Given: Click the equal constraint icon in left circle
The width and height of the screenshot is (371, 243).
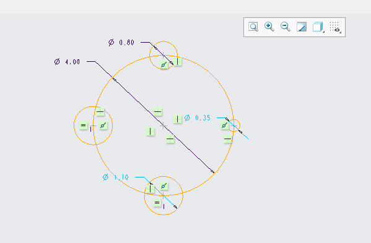Looking at the screenshot, I should pyautogui.click(x=83, y=125).
